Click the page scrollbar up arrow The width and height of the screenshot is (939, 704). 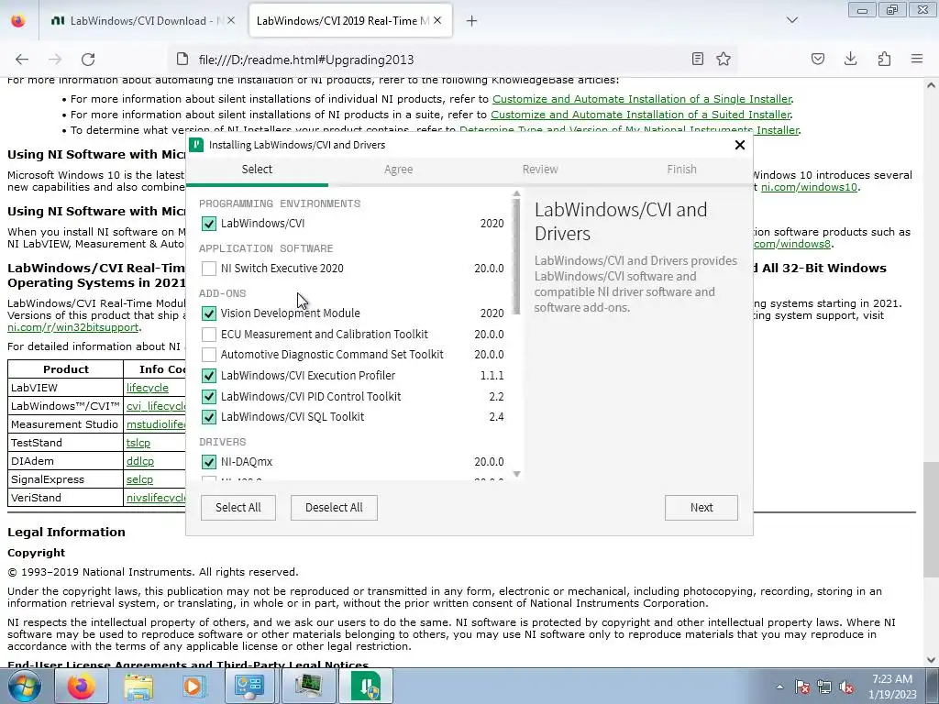(932, 85)
